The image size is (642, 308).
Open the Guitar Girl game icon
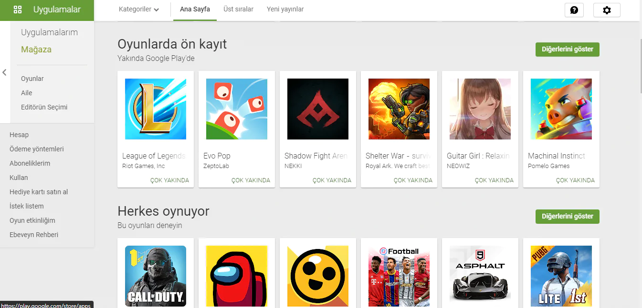click(x=480, y=109)
